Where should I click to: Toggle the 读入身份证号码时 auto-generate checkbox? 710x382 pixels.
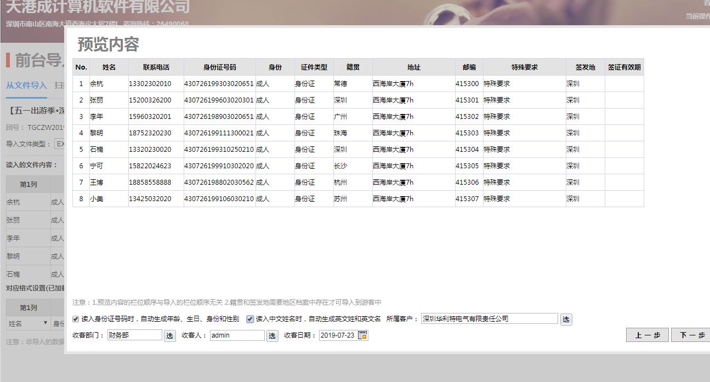pyautogui.click(x=76, y=319)
